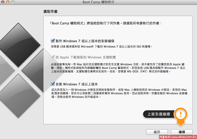Click the Boot Camp 輔助程式 window title
197x139 pixels.
click(98, 2)
